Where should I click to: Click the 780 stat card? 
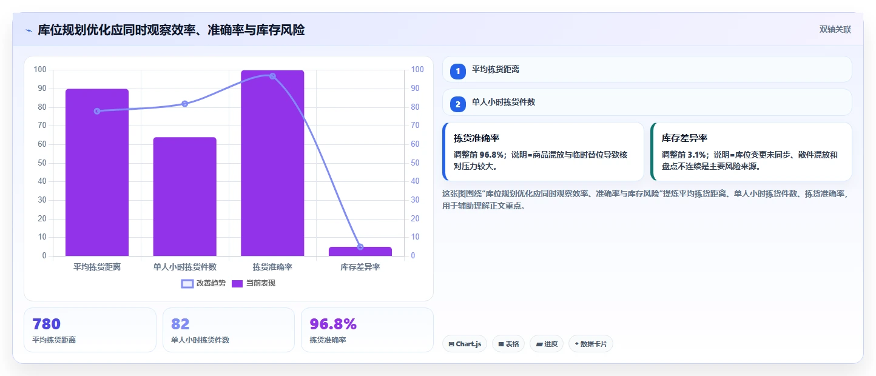(90, 330)
